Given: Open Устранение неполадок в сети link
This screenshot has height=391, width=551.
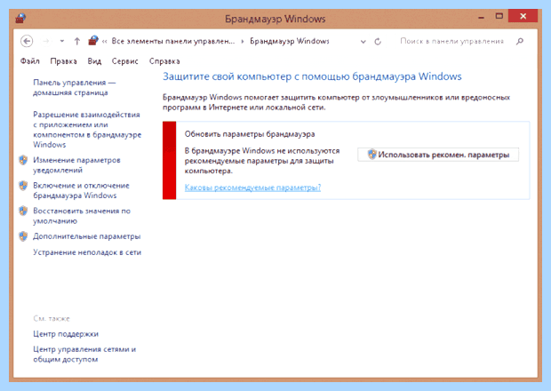Looking at the screenshot, I should 87,252.
